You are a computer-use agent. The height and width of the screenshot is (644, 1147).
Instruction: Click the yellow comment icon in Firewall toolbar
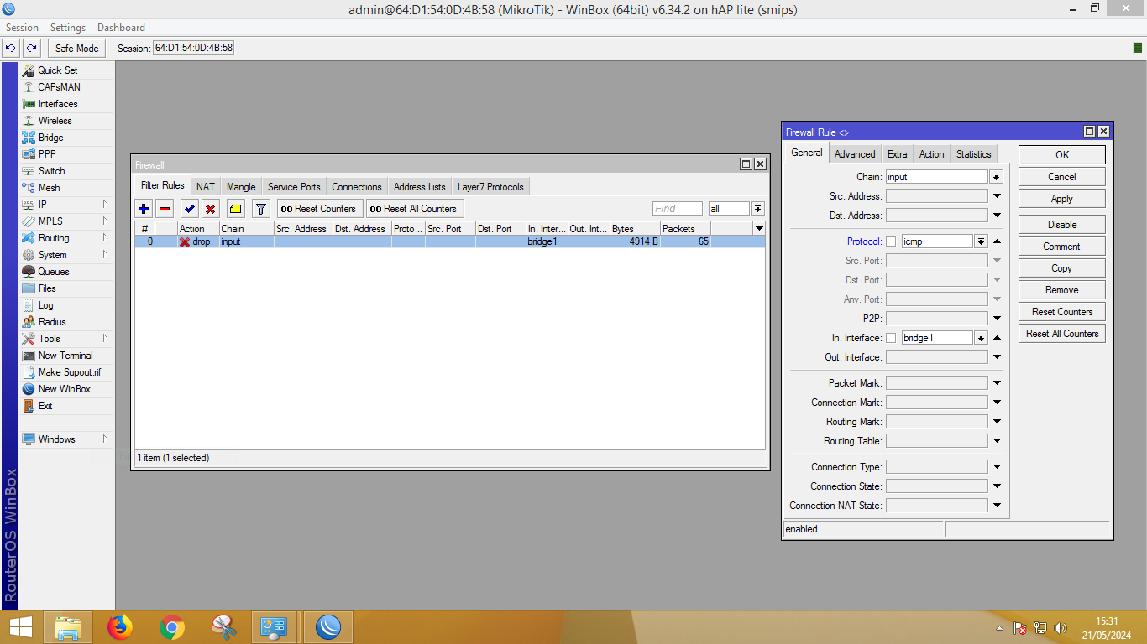pyautogui.click(x=236, y=209)
